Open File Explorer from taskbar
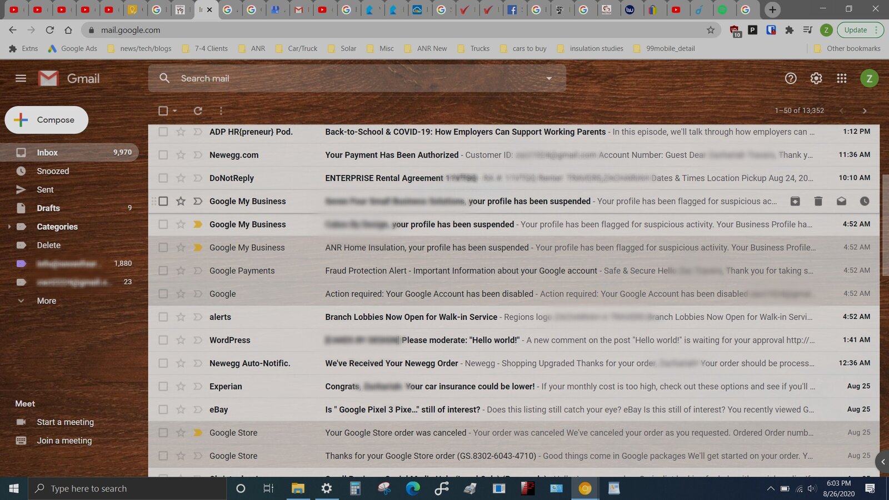The image size is (889, 500). [298, 488]
